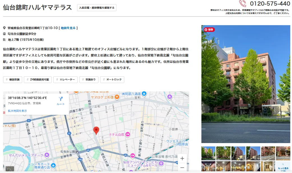Screen dimensions: 292x173
Task: Click the ホテル白萩 hotel marker icon
Action: [128, 134]
